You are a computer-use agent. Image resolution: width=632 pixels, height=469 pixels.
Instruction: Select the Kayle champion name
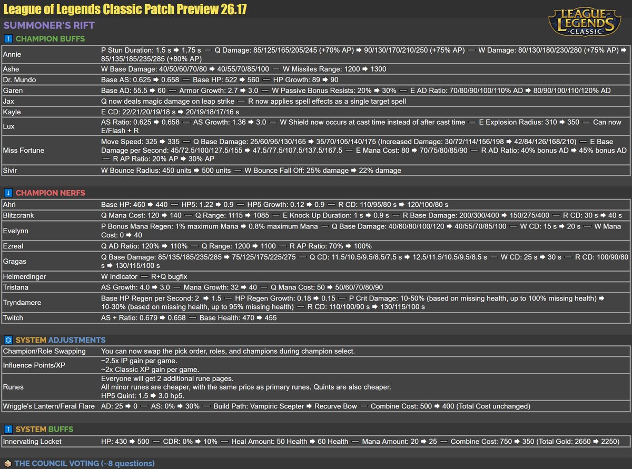coord(12,112)
